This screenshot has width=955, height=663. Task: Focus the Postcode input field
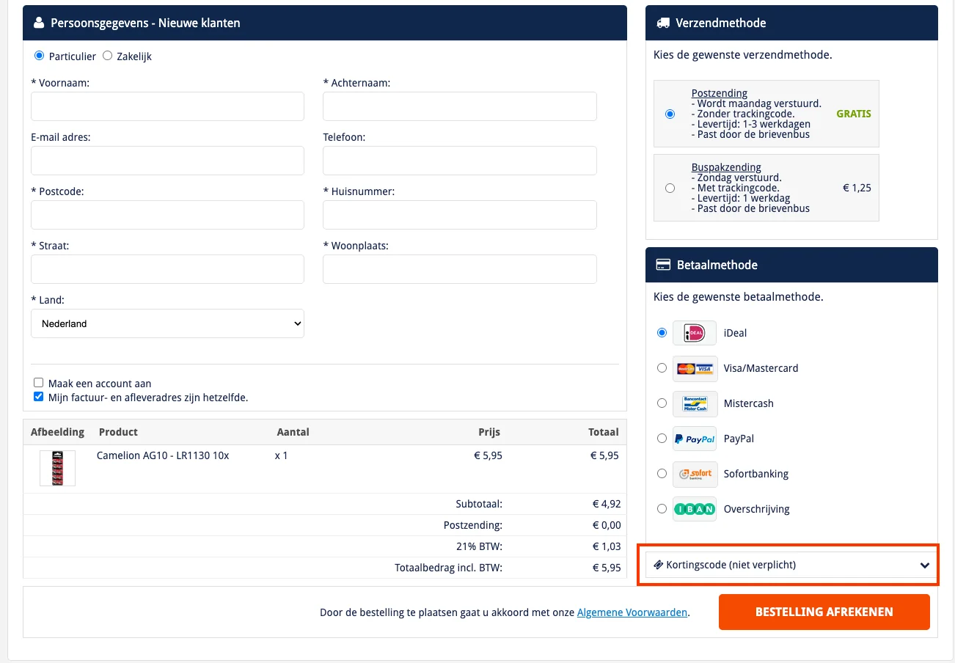click(167, 215)
